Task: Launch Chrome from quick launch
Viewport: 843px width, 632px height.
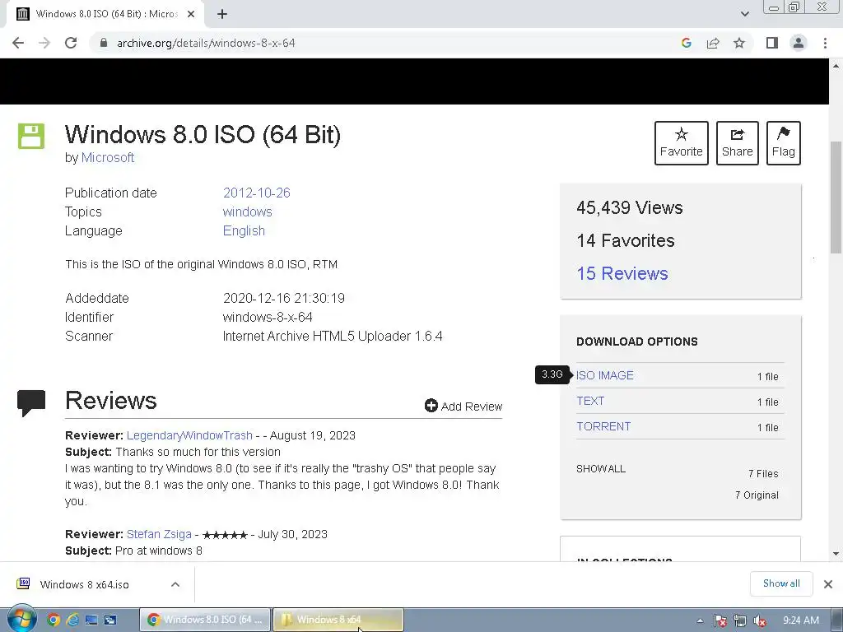Action: point(54,620)
